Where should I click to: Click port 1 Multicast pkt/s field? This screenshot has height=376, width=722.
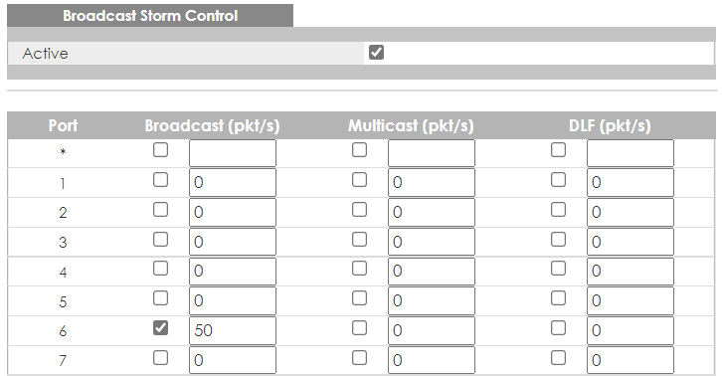point(432,182)
